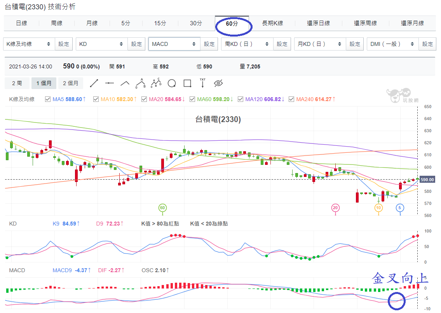441x313 pixels.
Task: Click the MA120 606.82 value
Action: tap(272, 99)
